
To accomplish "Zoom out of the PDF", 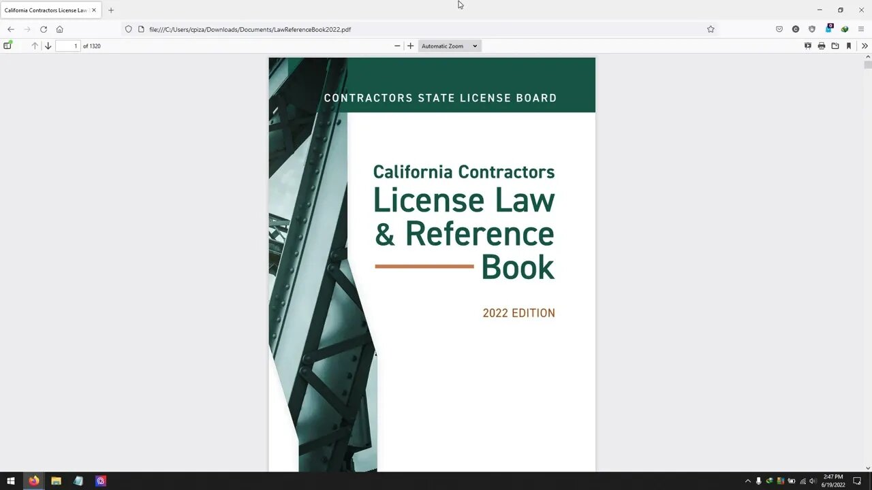I will coord(397,46).
